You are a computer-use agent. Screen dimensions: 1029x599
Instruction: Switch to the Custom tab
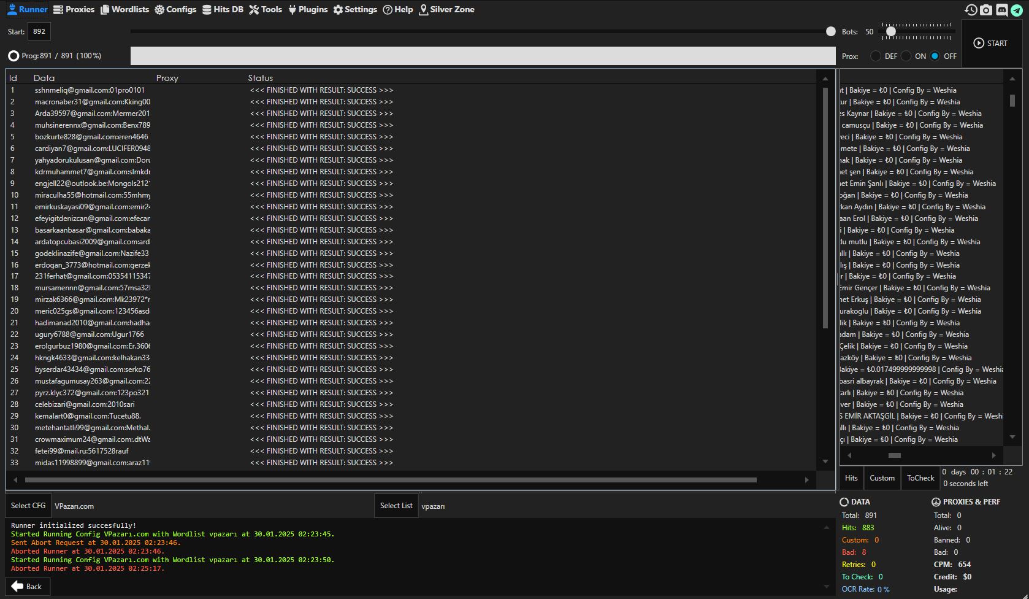click(882, 478)
